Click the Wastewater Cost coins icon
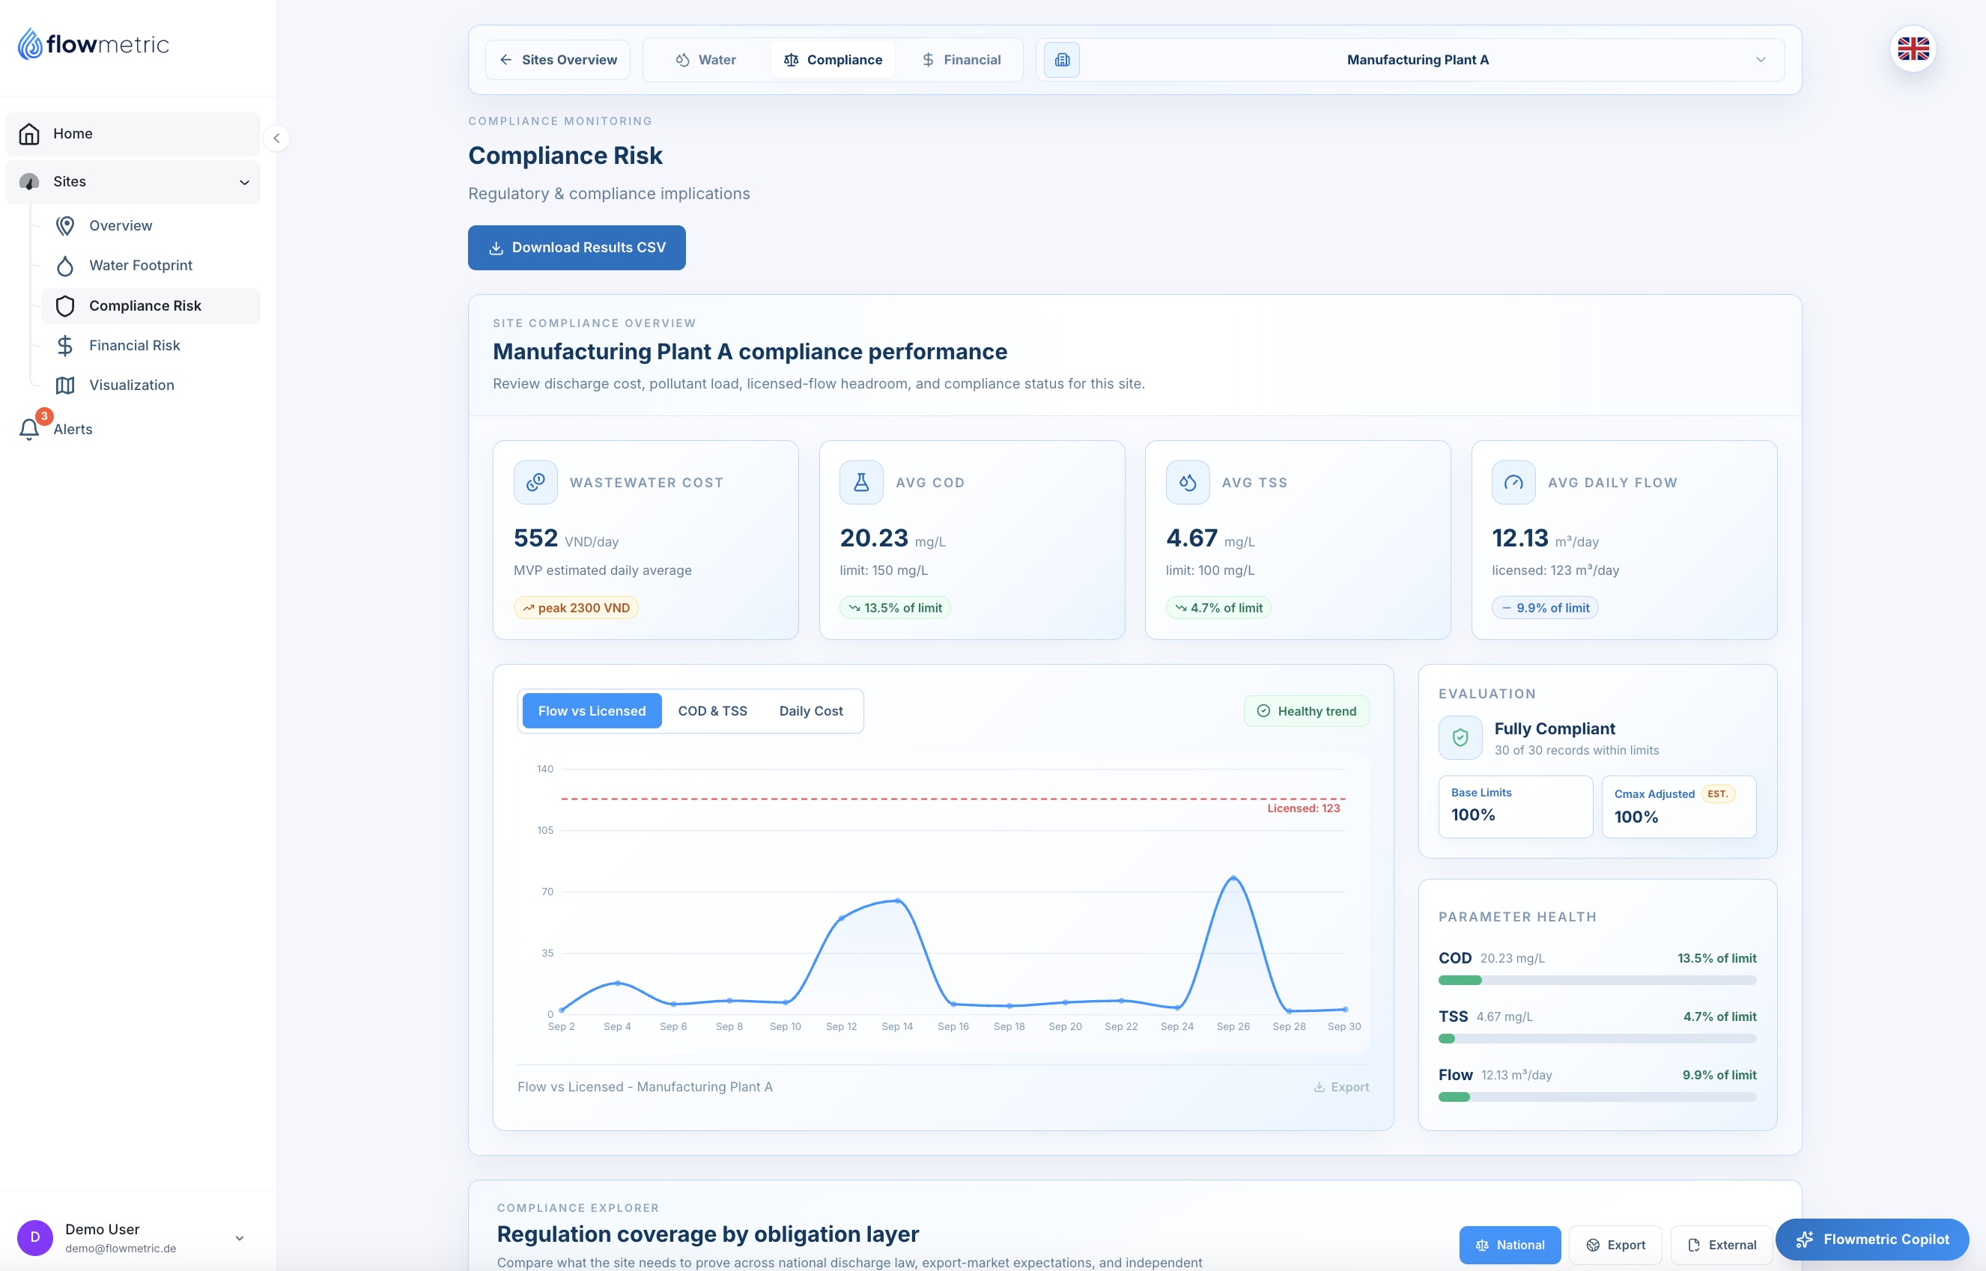1986x1271 pixels. 535,483
